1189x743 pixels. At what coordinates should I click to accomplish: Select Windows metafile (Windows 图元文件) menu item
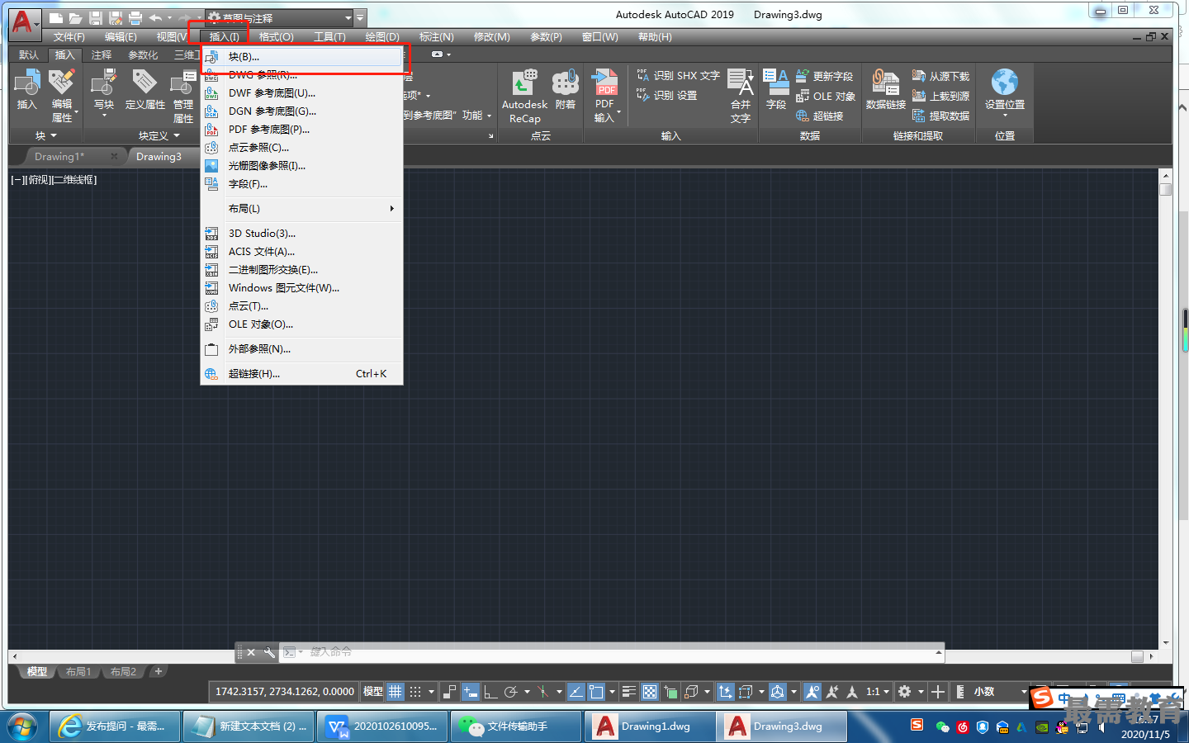click(x=302, y=287)
